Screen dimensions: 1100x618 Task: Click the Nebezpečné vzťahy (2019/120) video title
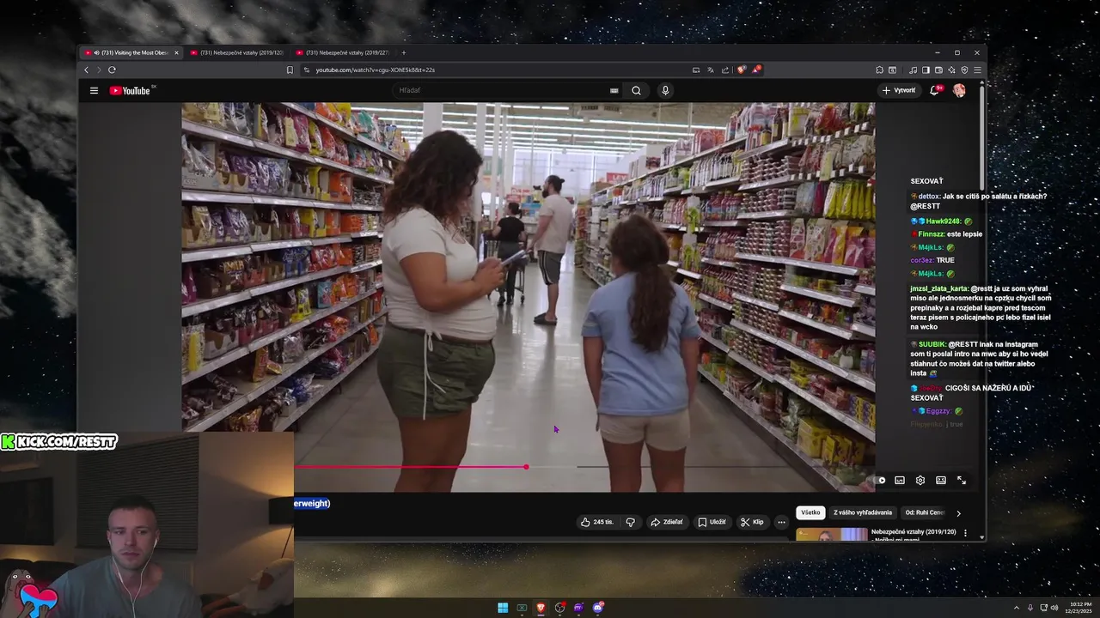[914, 532]
